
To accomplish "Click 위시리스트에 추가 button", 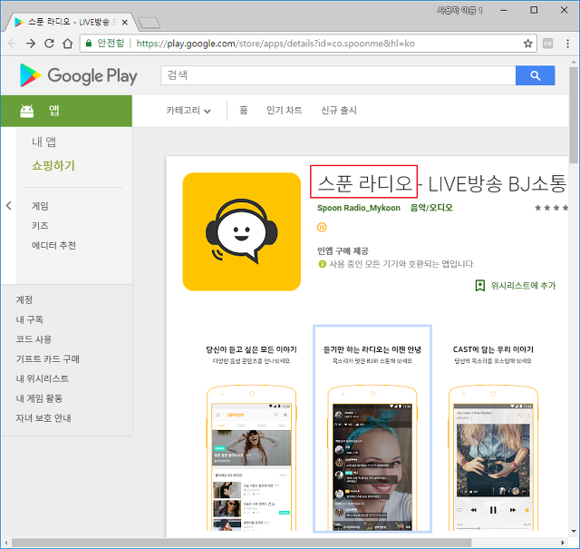I will 516,285.
